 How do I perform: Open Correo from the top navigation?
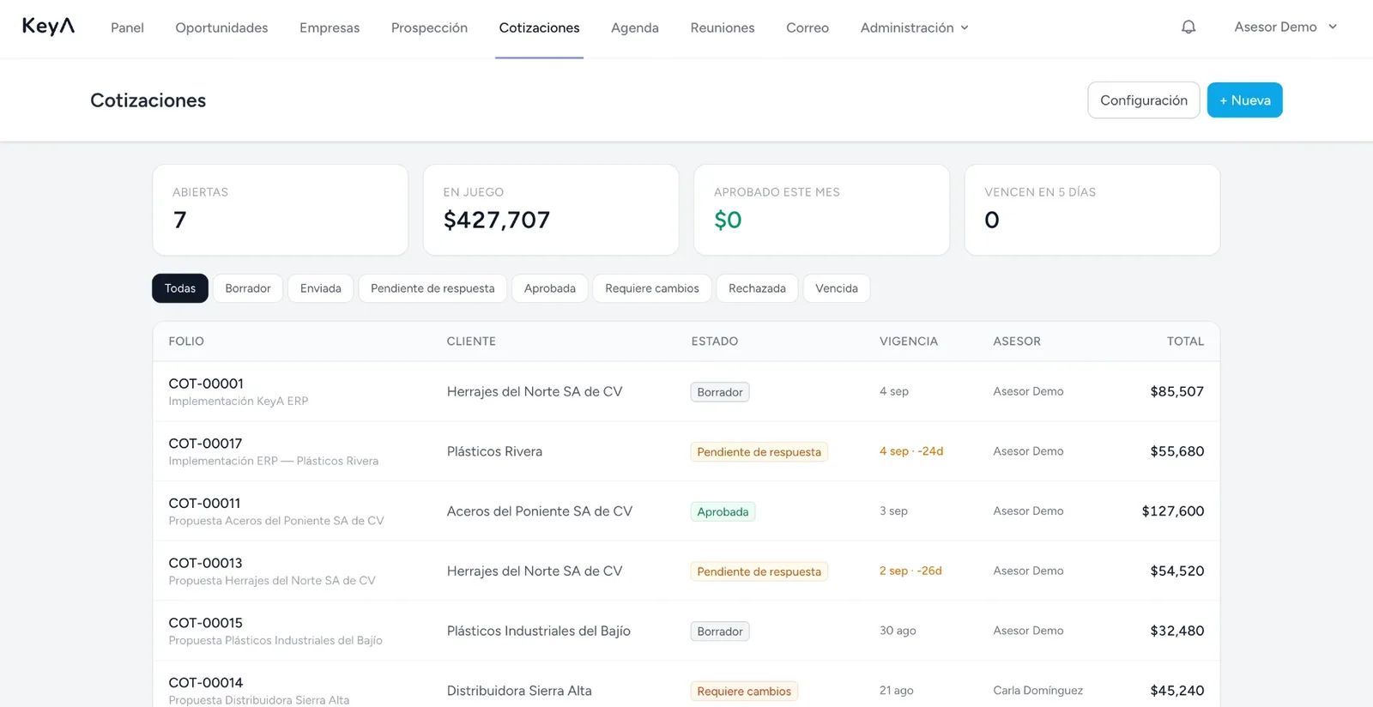[x=807, y=27]
